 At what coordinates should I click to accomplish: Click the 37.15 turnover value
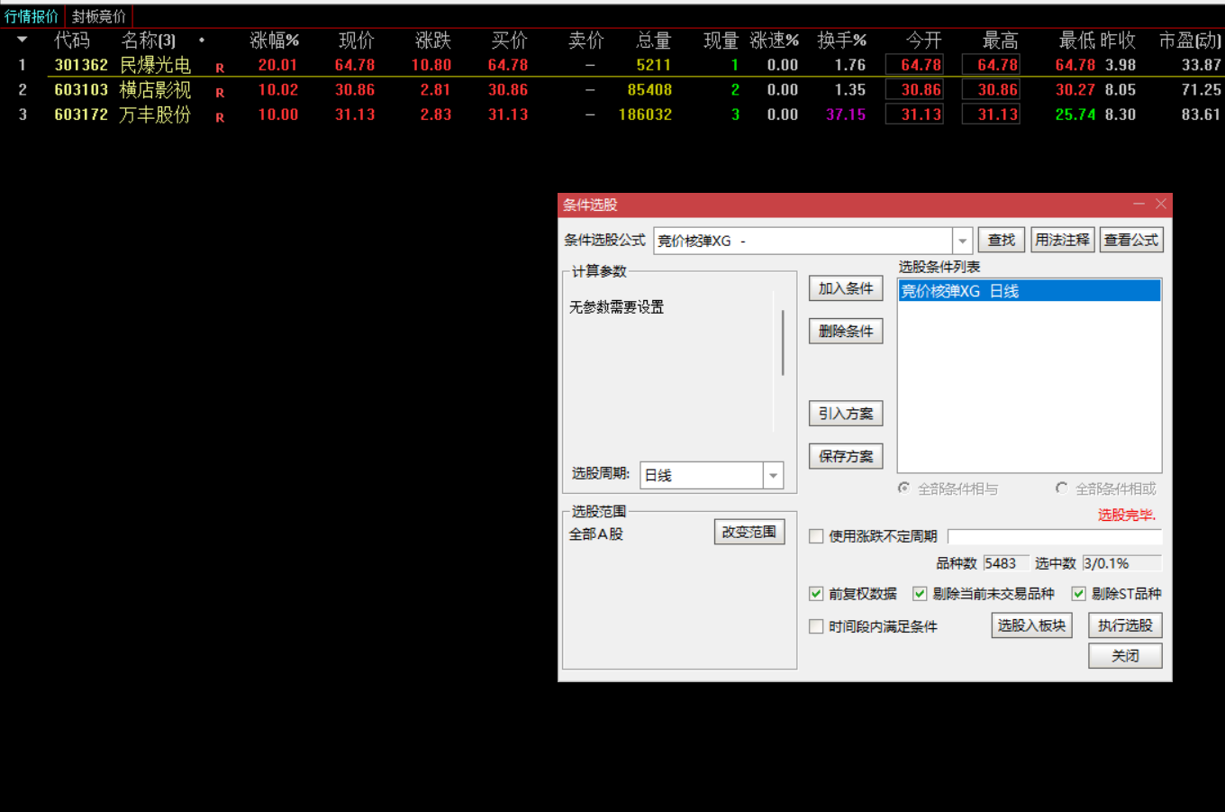[x=846, y=114]
